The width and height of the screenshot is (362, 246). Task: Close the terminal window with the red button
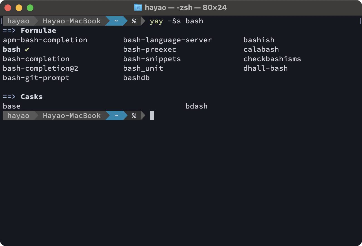8,8
